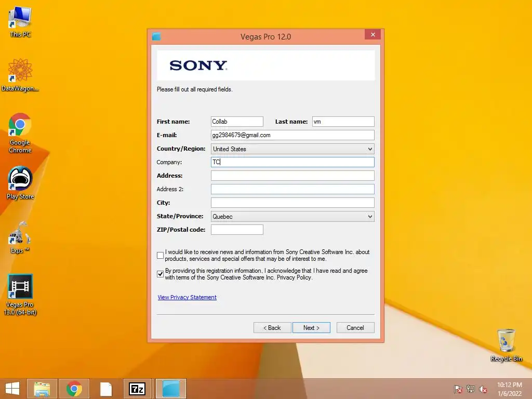
Task: Click the Next button
Action: pyautogui.click(x=311, y=328)
